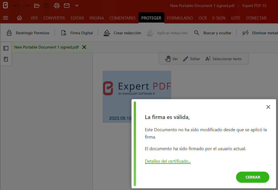Click the Aplicar redacción icon
The width and height of the screenshot is (278, 190).
[150, 33]
